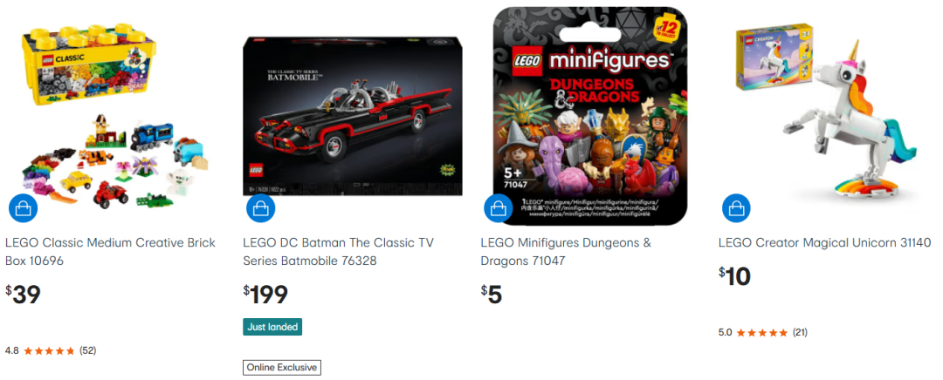Open the Batmobile product image
Image resolution: width=943 pixels, height=380 pixels.
pos(353,116)
